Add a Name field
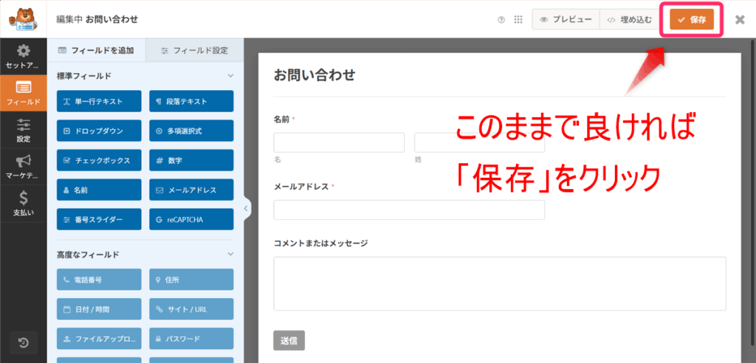756x363 pixels. (x=100, y=190)
